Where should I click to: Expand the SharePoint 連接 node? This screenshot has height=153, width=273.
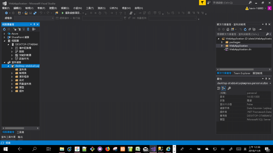coord(5,37)
